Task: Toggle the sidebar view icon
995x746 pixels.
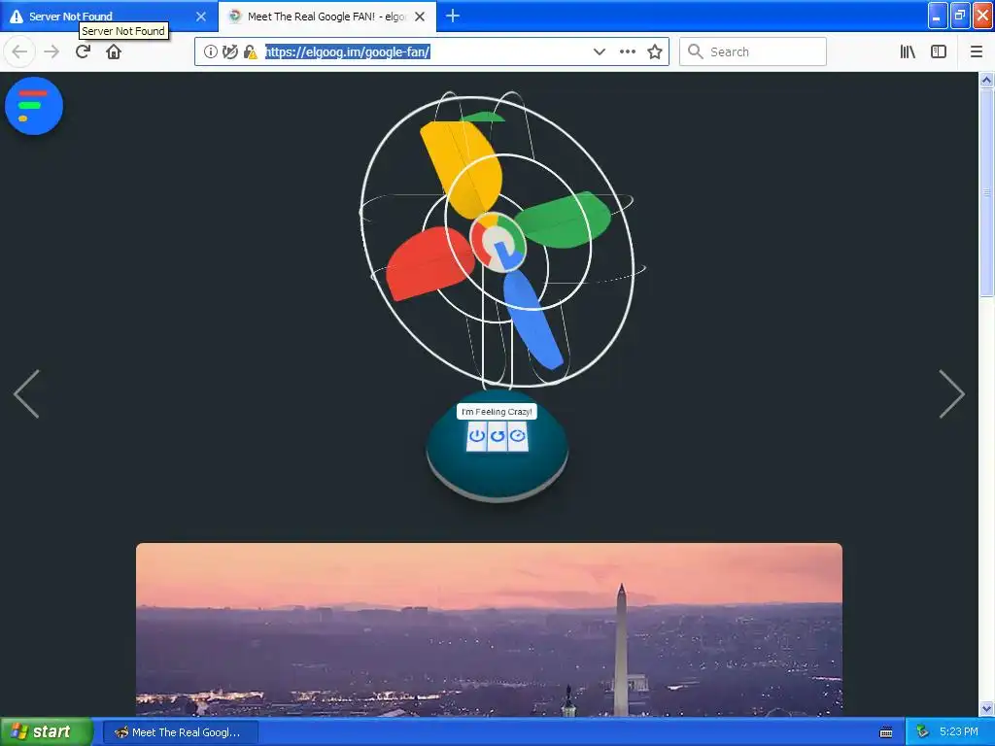Action: pos(939,51)
